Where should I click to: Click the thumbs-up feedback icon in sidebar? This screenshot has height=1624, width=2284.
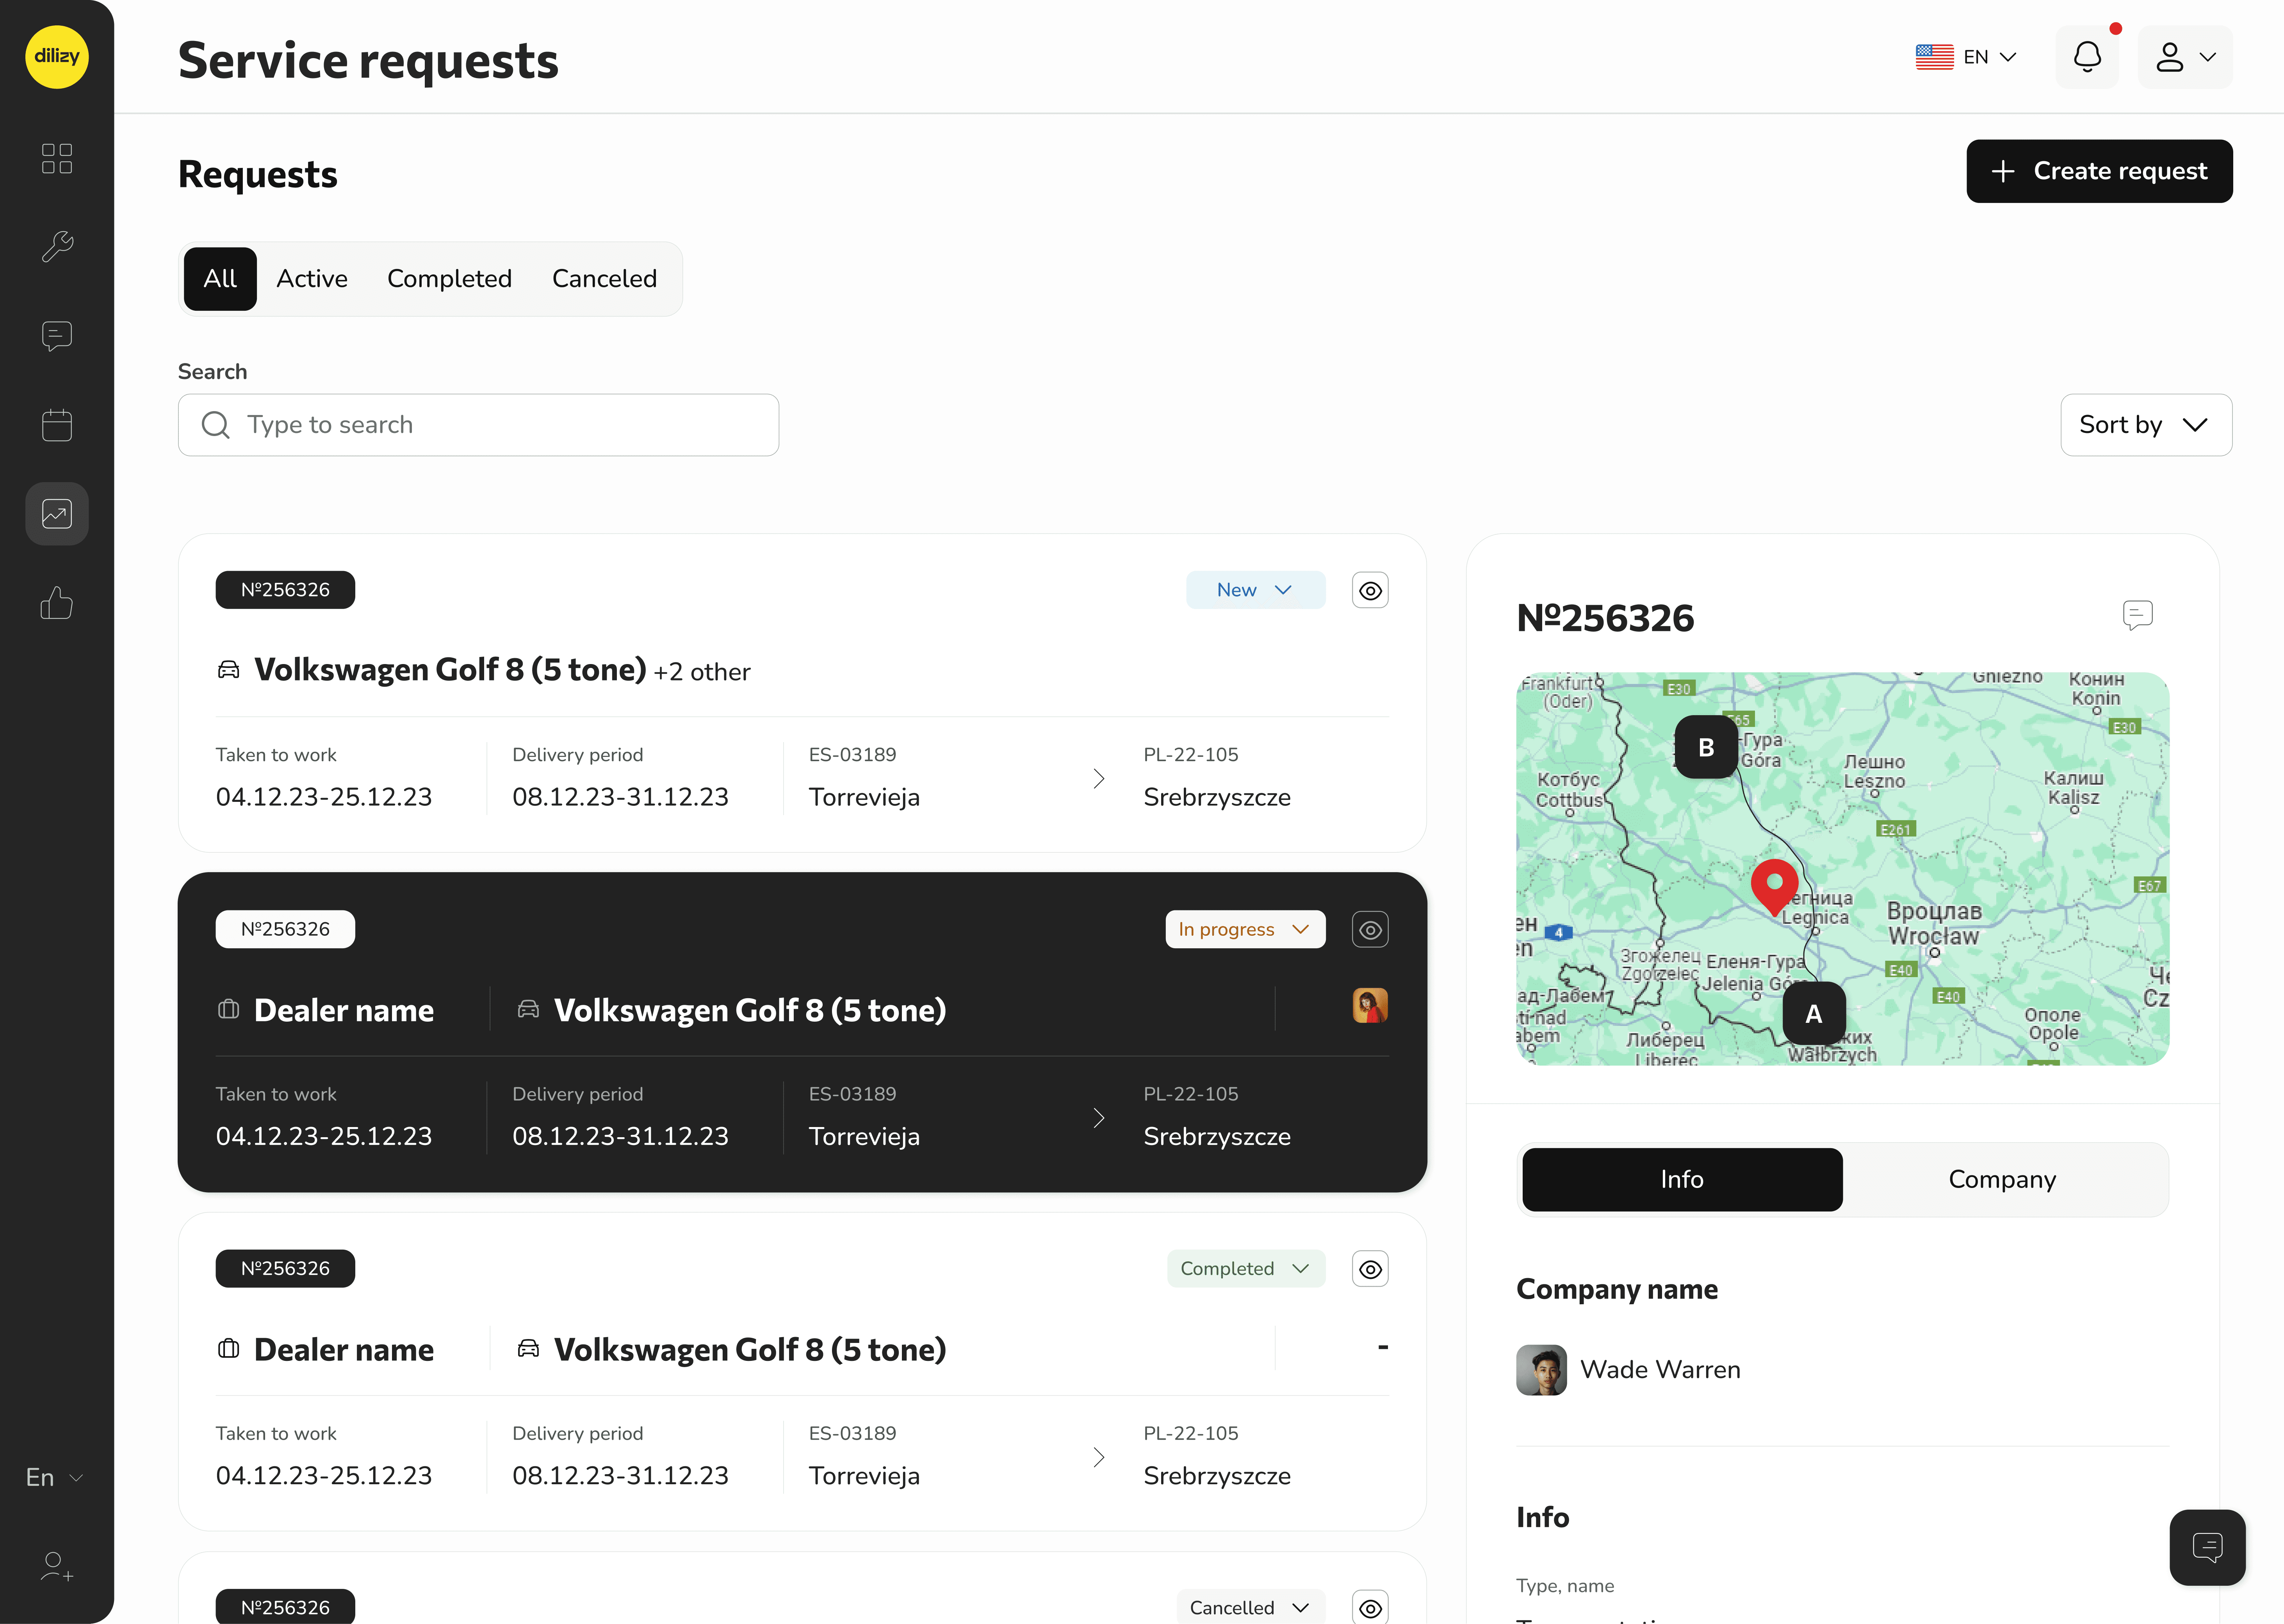pos(57,602)
